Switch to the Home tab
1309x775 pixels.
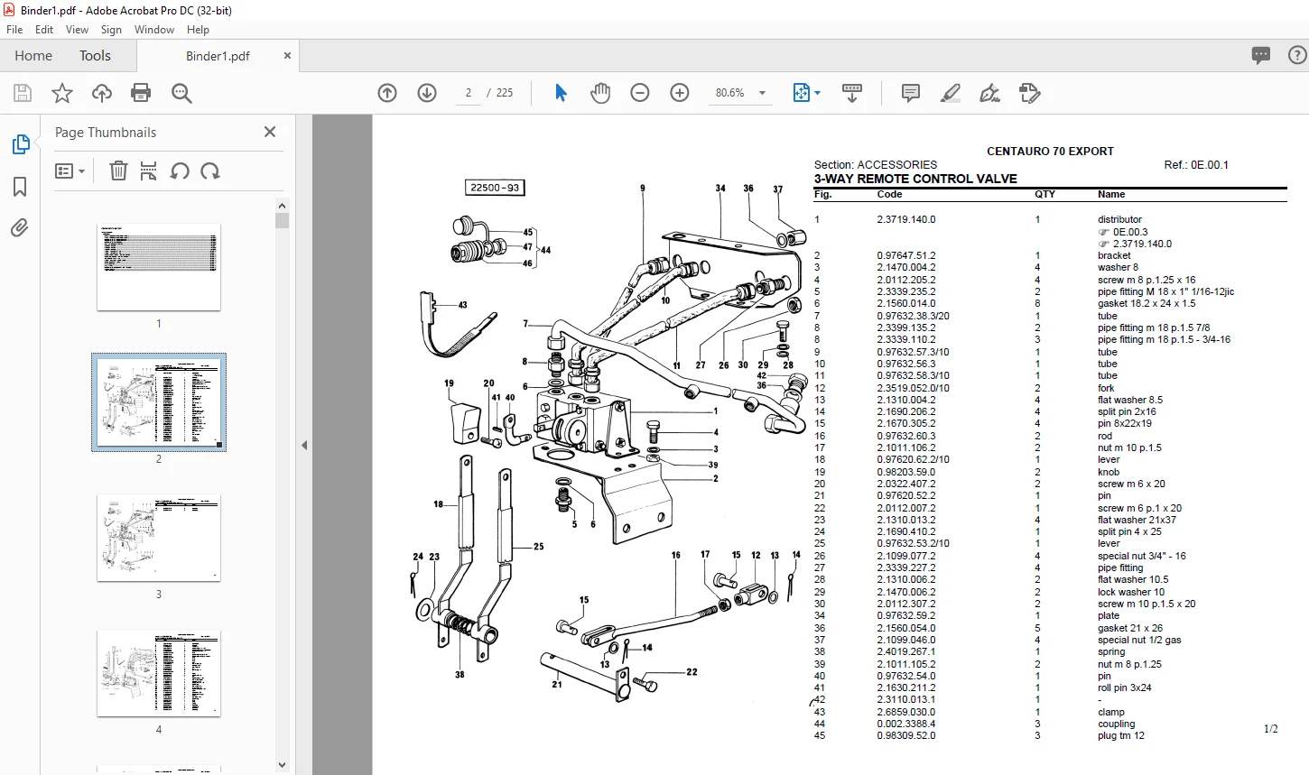tap(33, 56)
